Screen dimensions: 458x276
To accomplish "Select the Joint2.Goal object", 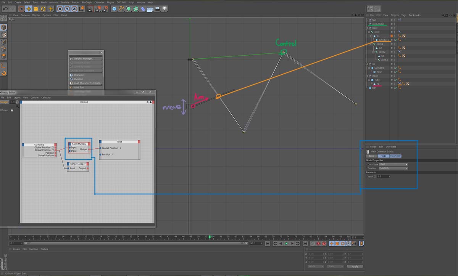I will tap(378, 24).
